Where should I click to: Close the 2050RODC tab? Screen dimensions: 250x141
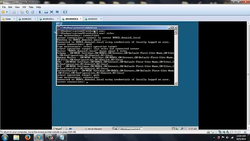tap(35, 19)
